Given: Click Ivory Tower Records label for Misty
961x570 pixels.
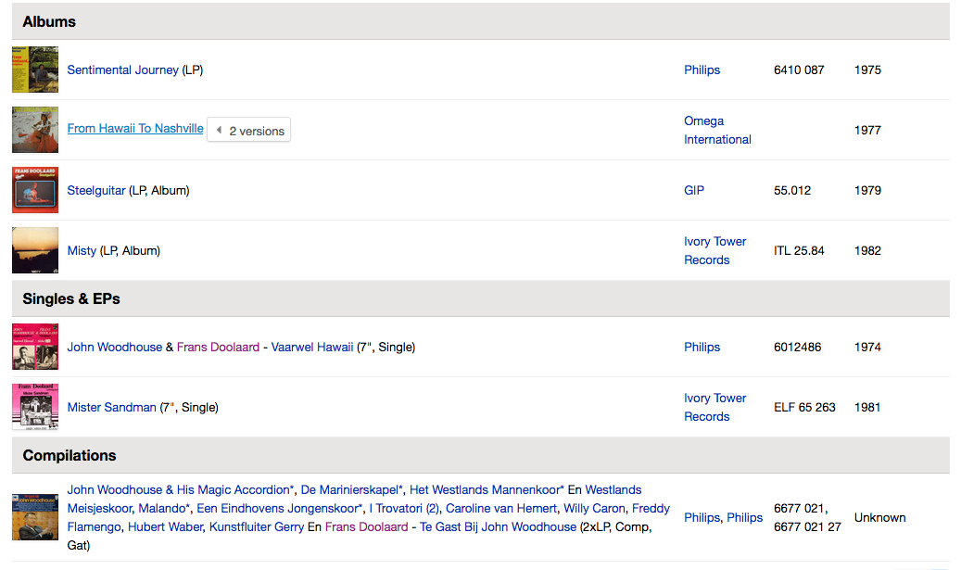Looking at the screenshot, I should (x=714, y=250).
